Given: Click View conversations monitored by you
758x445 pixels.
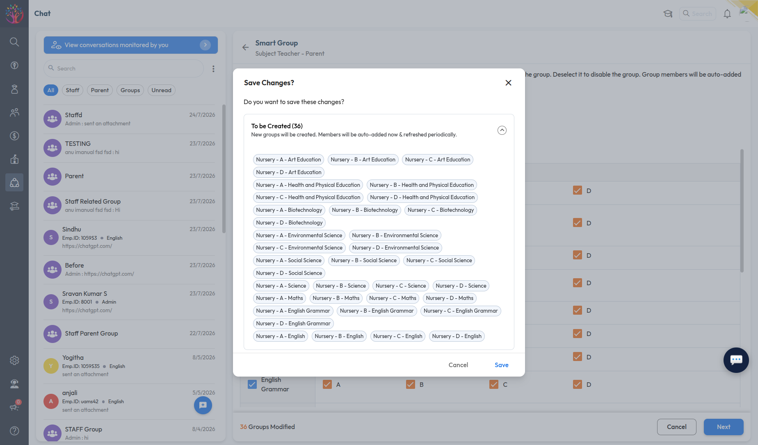Looking at the screenshot, I should click(131, 45).
